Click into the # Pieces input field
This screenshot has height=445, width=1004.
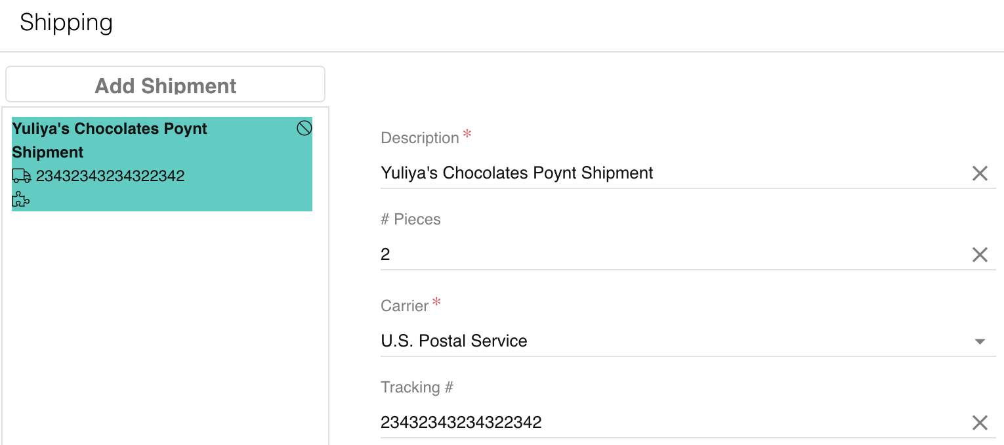673,254
